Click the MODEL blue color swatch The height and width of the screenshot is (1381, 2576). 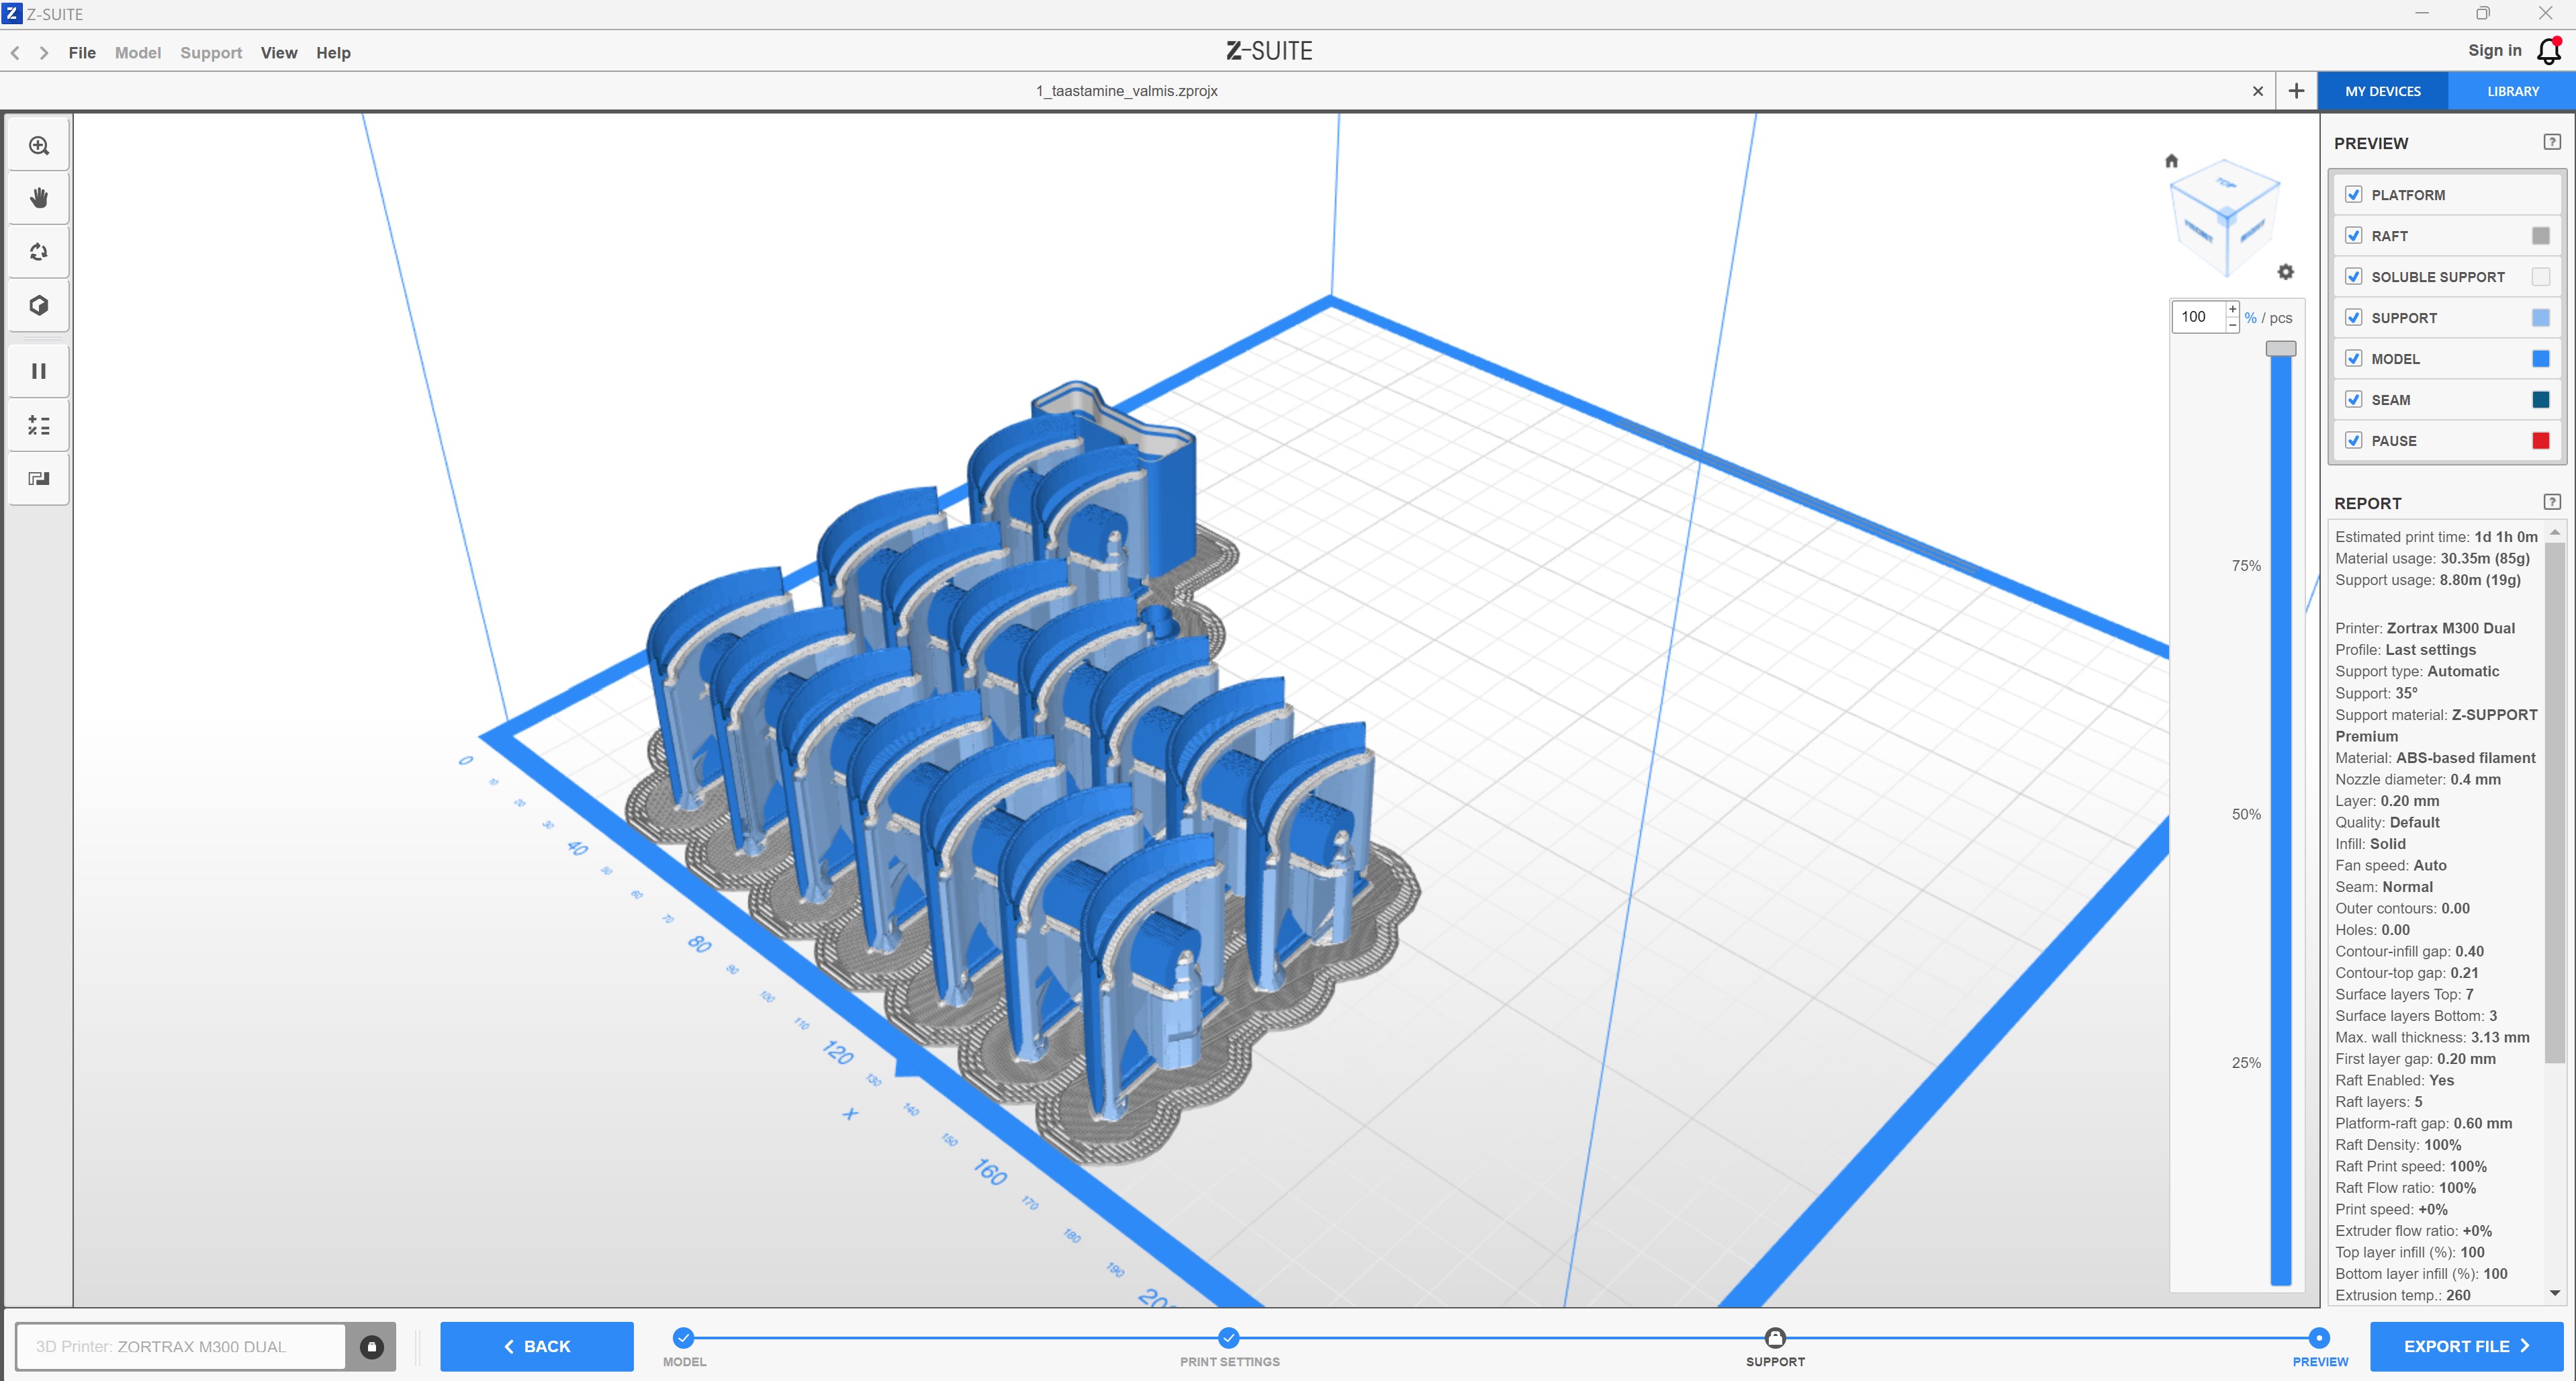(2540, 359)
